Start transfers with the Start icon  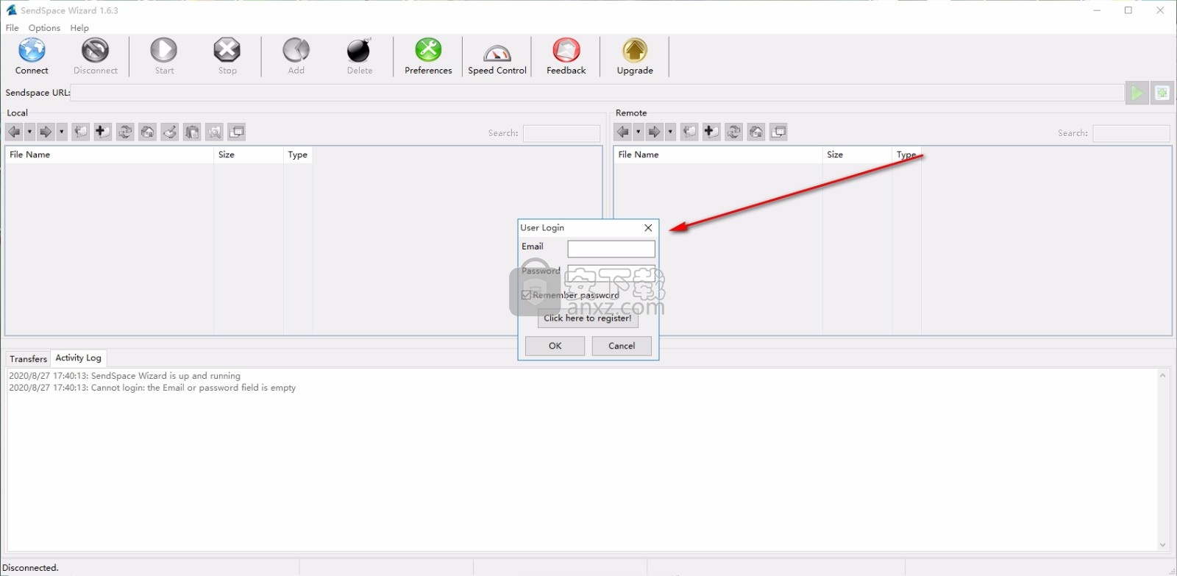[164, 50]
